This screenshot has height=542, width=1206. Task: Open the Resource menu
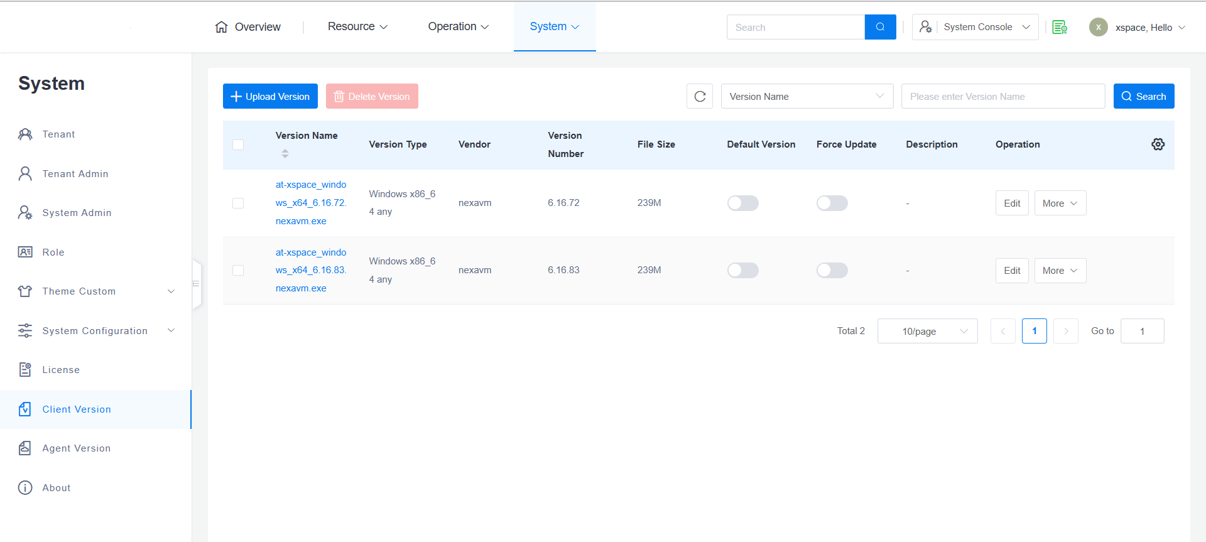point(357,26)
